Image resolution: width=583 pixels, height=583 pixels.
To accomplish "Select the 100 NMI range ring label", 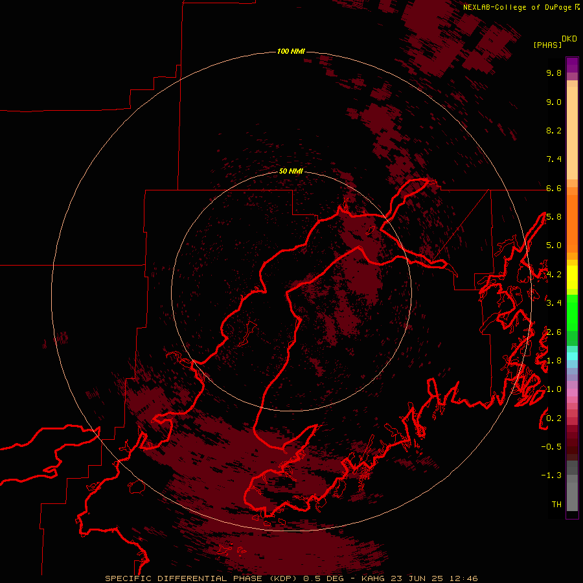I will 291,51.
